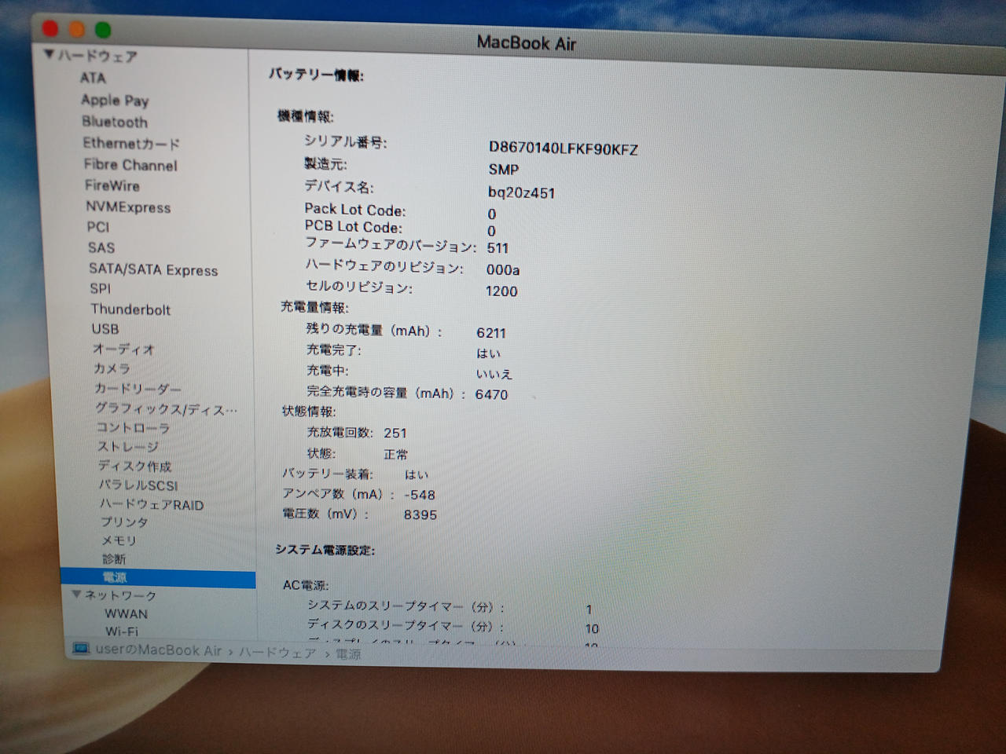Click the cycle count value 251
The height and width of the screenshot is (754, 1006).
click(x=395, y=433)
